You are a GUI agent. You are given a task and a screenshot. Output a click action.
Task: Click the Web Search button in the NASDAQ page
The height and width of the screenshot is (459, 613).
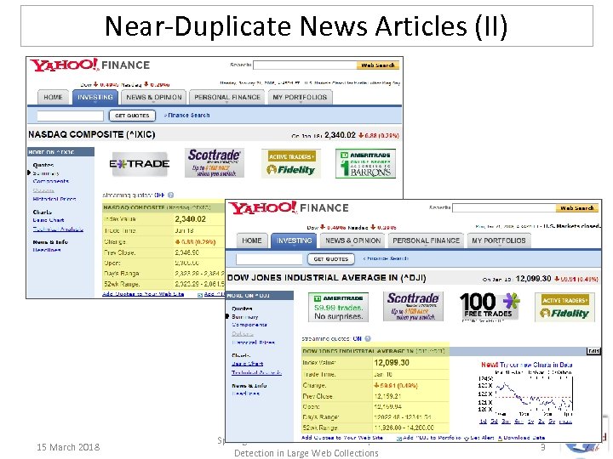pos(378,65)
